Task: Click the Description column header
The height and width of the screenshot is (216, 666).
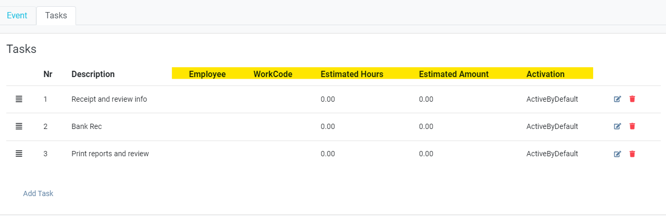Action: [x=93, y=74]
